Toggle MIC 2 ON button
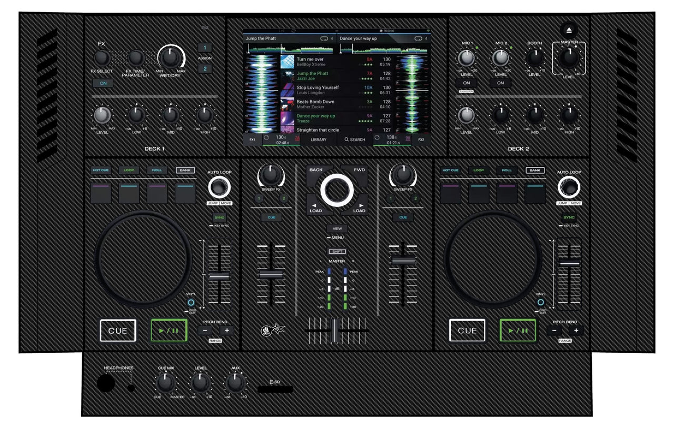This screenshot has width=674, height=428. click(501, 83)
